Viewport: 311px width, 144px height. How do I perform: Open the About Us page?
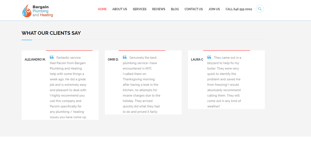point(119,9)
